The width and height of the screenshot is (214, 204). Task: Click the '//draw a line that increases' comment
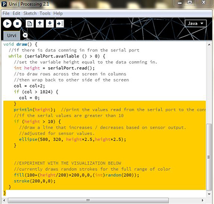102,127
